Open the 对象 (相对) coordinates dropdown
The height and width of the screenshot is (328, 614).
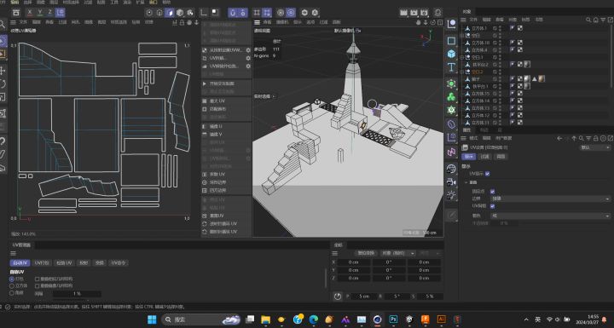pyautogui.click(x=397, y=253)
